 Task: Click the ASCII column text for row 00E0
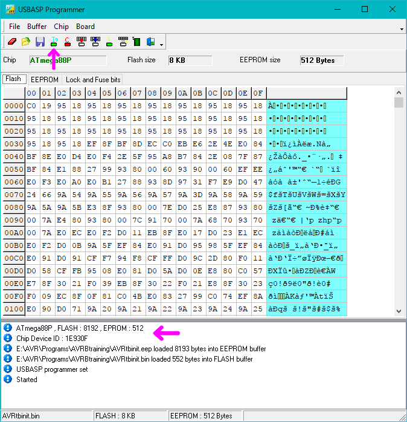307,284
